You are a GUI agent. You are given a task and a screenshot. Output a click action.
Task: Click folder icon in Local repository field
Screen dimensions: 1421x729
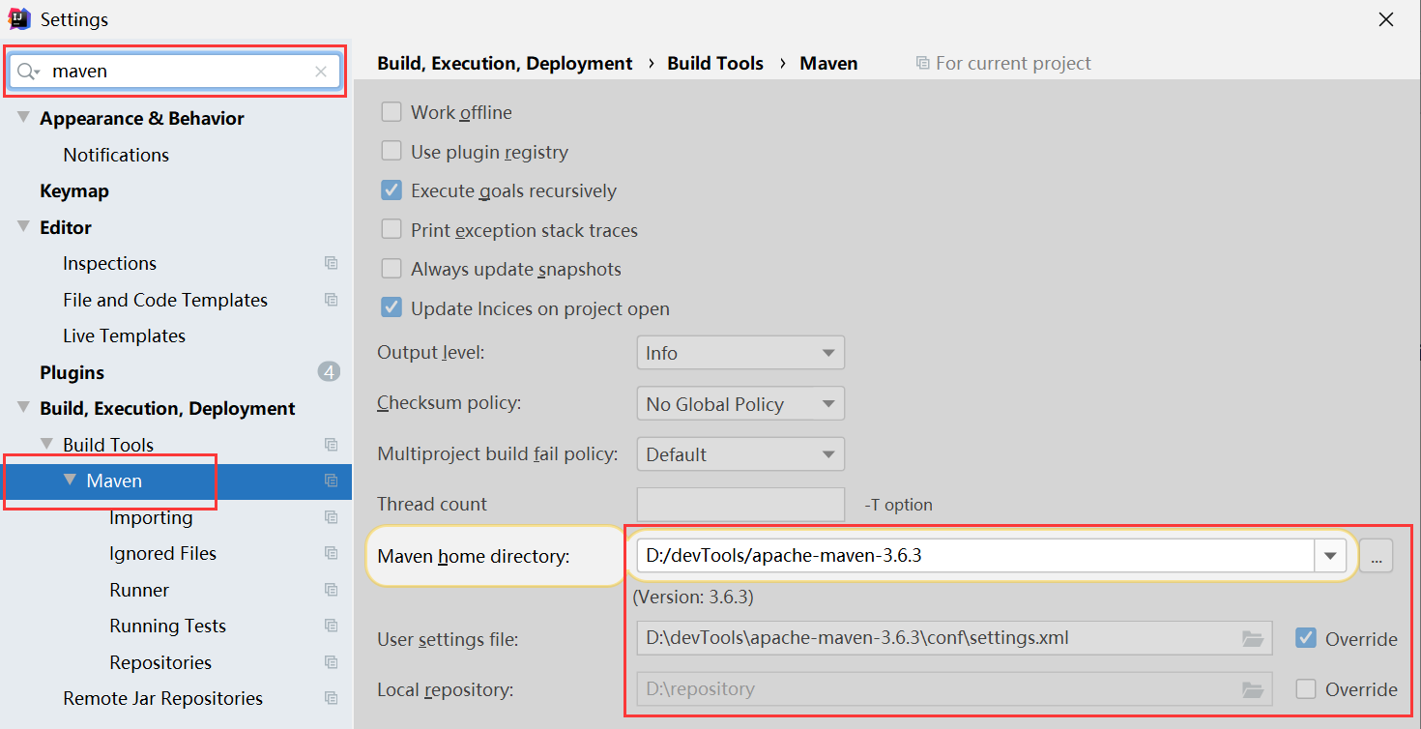(1253, 689)
